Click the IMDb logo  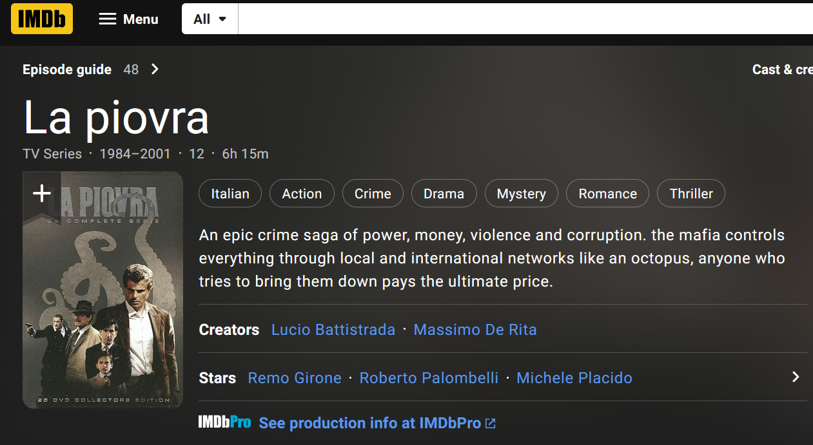point(42,19)
